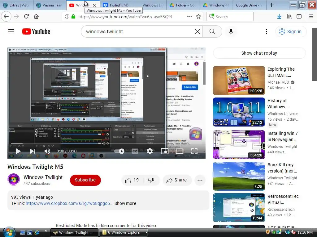Click the video progress bar
The height and width of the screenshot is (237, 317).
click(106, 143)
